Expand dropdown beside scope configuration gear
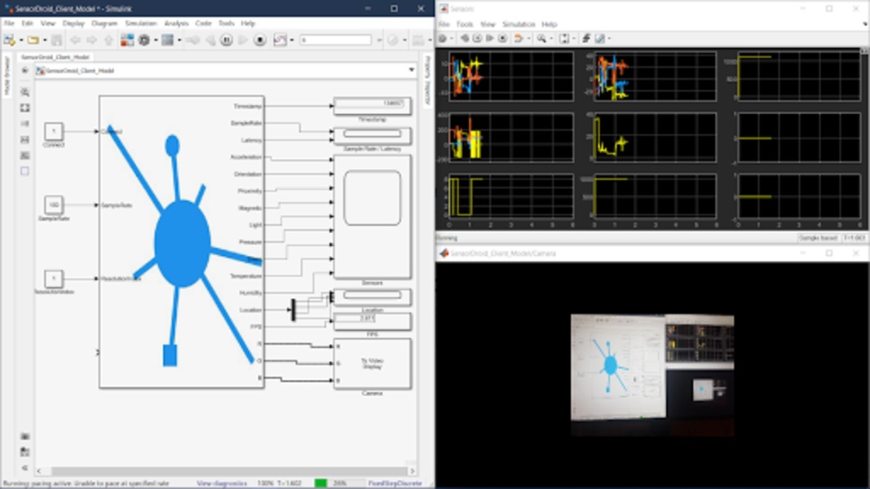Image resolution: width=870 pixels, height=489 pixels. coord(453,38)
